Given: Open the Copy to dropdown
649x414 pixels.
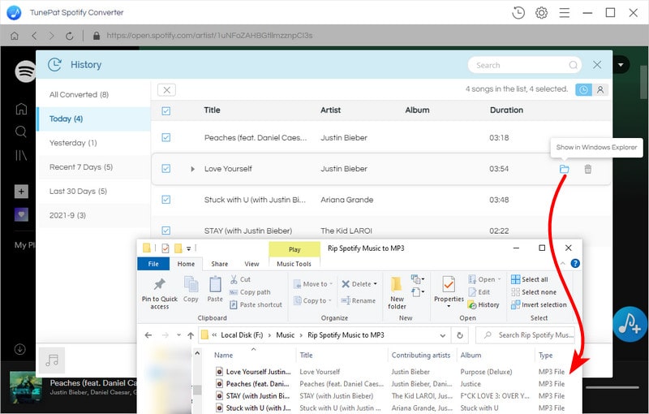Looking at the screenshot, I should [314, 301].
